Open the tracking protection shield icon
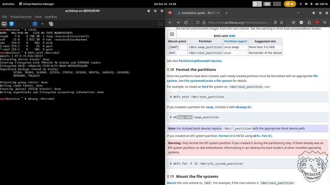The width and height of the screenshot is (330, 185). [197, 23]
